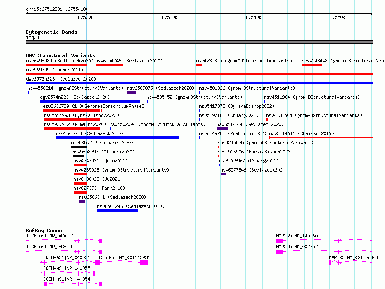
Task: Open nsv6577846 (Sedlazeck2020) label
Action: [x=254, y=170]
